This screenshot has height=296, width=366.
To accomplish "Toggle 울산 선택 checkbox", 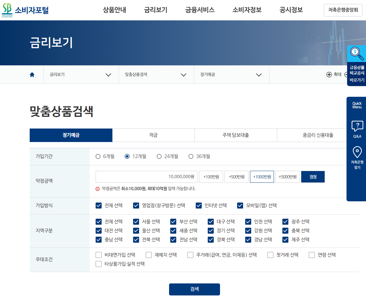I will click(x=136, y=231).
